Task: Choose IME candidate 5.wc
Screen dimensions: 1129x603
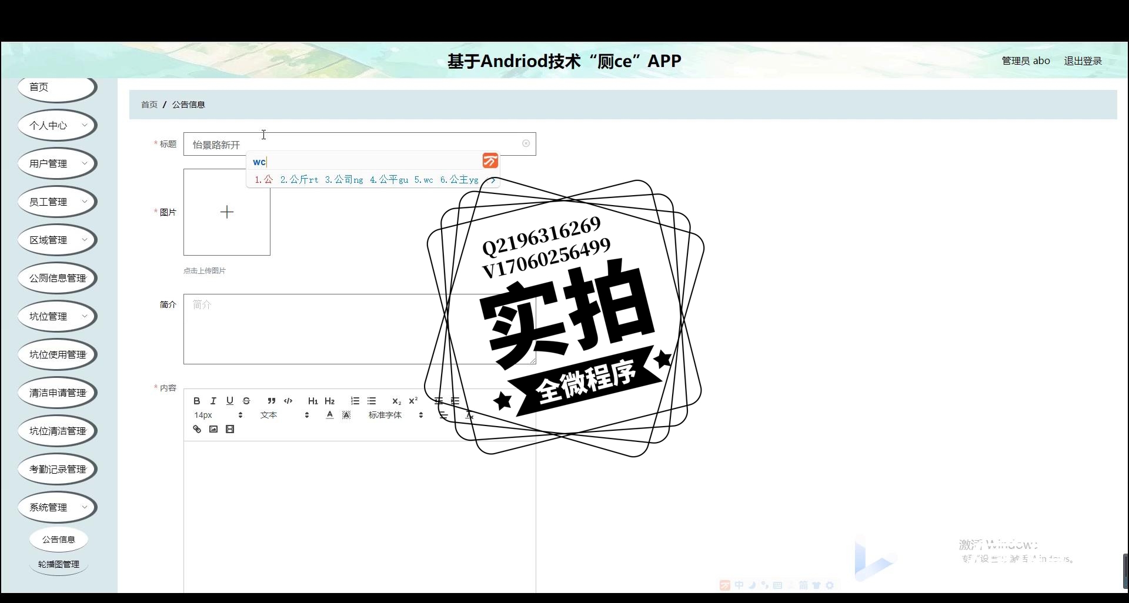Action: [423, 180]
